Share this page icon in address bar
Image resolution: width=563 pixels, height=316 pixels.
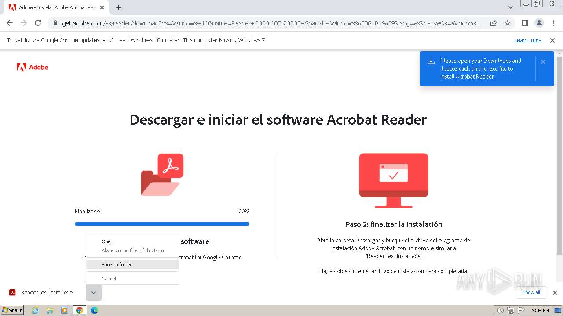tap(494, 23)
